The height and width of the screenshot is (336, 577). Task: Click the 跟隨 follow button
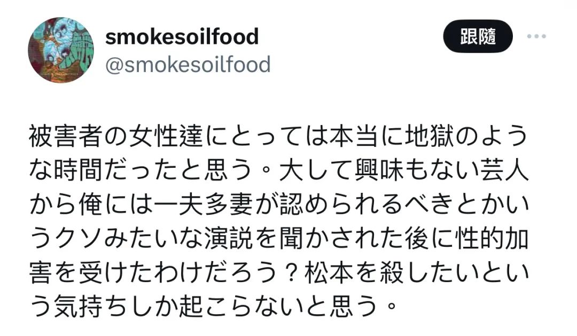[x=478, y=37]
